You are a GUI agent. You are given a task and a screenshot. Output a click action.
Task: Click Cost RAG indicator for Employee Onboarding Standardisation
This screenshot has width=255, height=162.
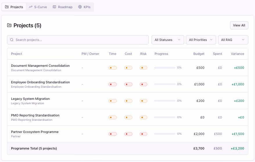[128, 84]
